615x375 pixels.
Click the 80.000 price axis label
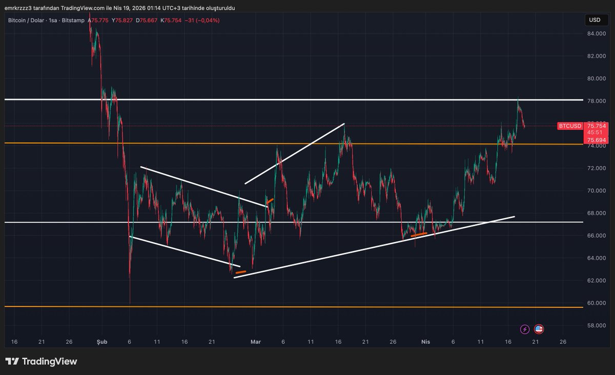[x=597, y=78]
